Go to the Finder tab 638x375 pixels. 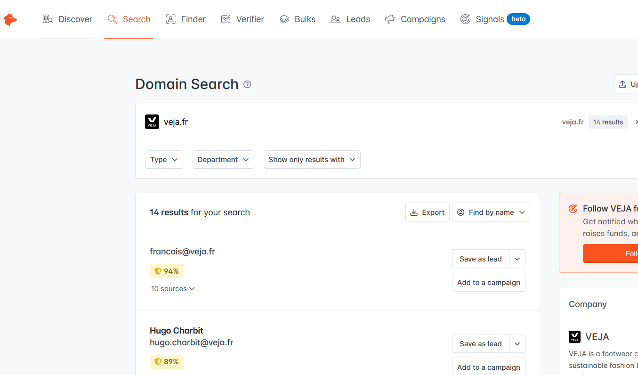click(x=186, y=19)
